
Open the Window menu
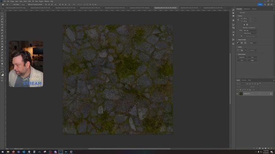(47, 1)
